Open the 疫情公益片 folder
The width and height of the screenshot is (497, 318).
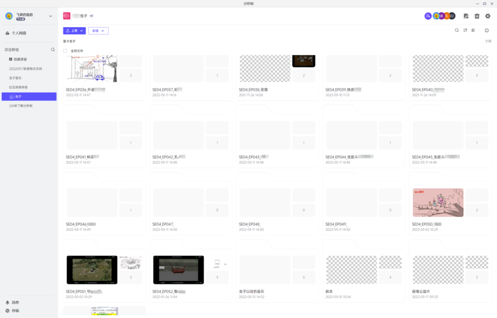451,271
